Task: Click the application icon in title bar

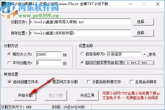Action: tap(3, 4)
